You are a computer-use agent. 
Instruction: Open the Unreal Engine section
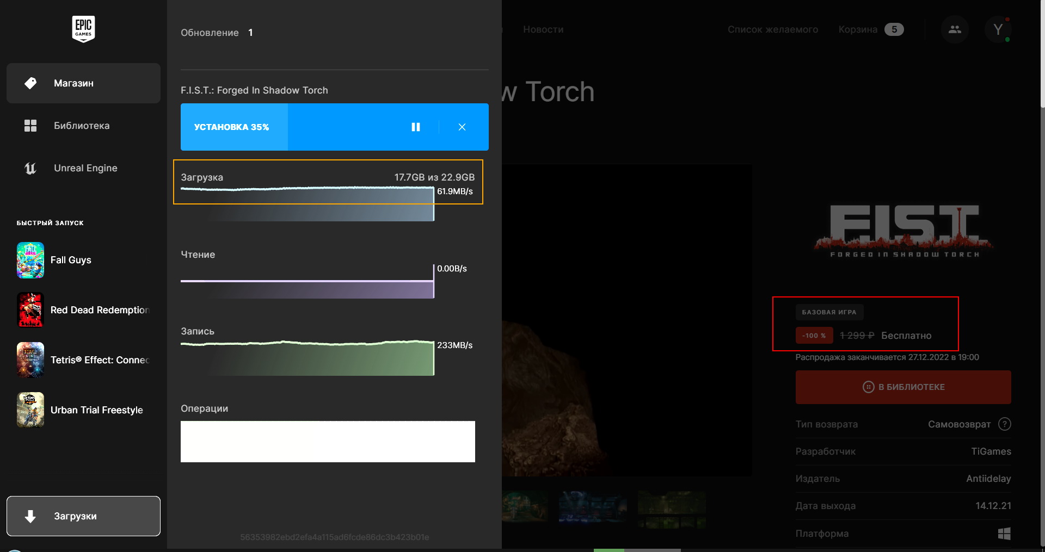(x=85, y=168)
